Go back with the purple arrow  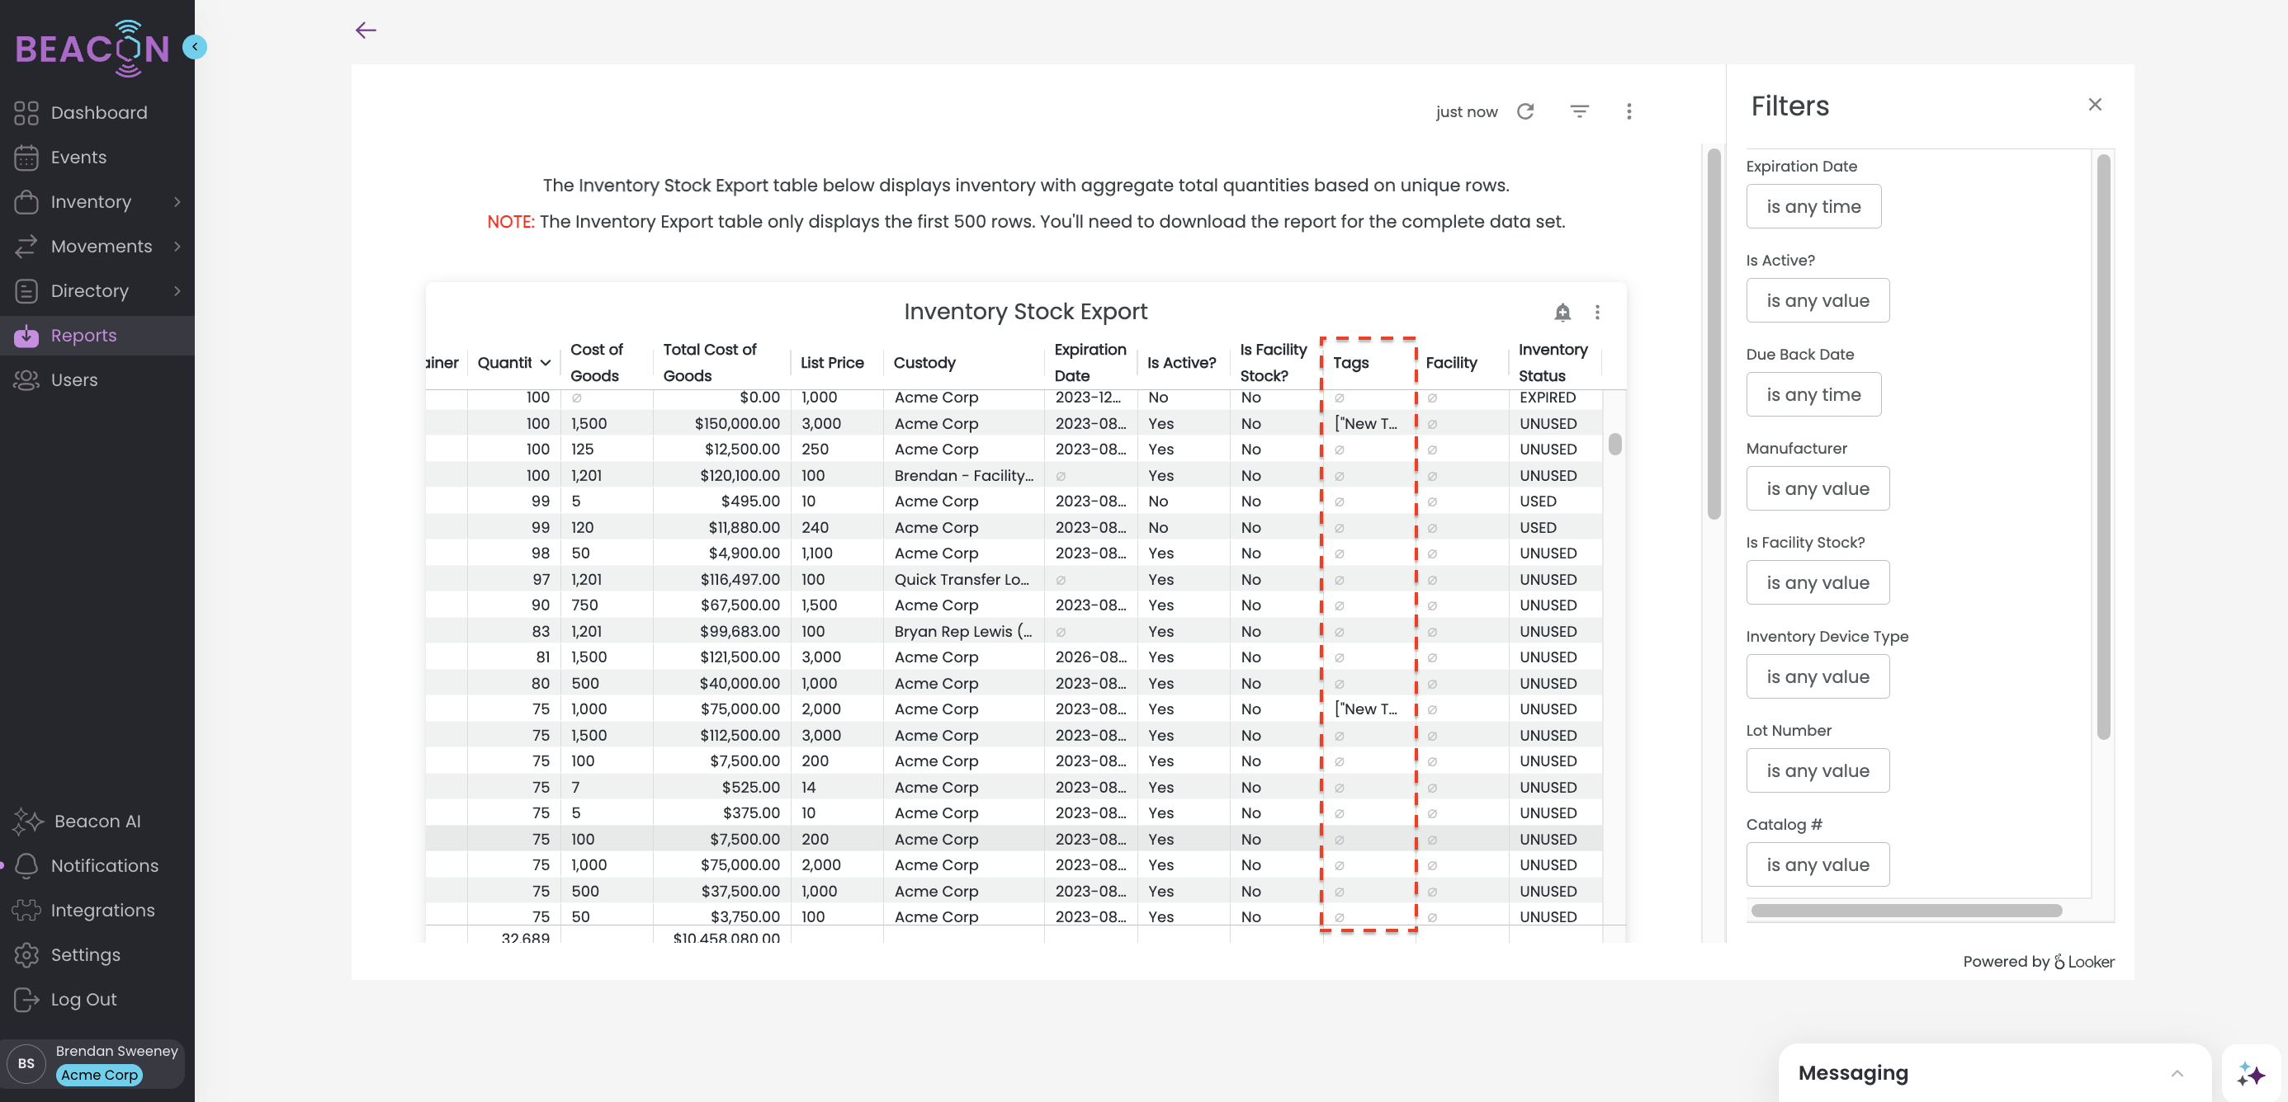[366, 31]
